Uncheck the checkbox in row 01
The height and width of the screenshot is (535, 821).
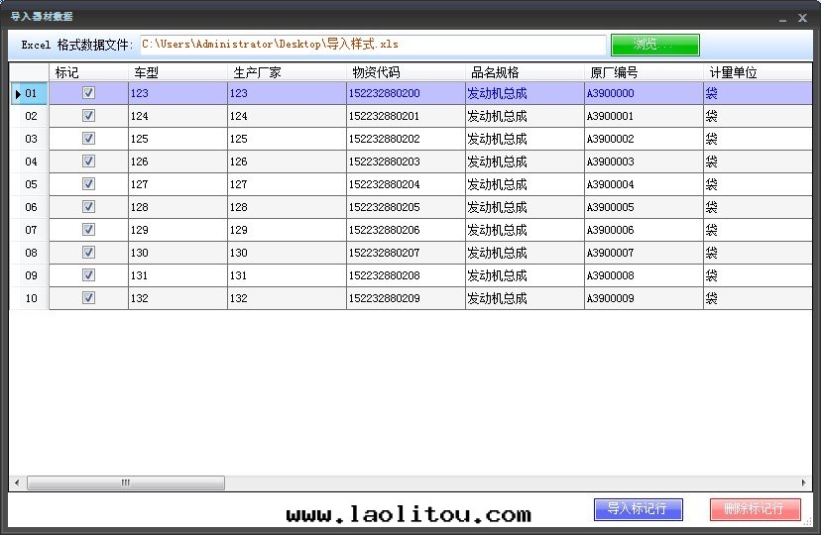88,93
